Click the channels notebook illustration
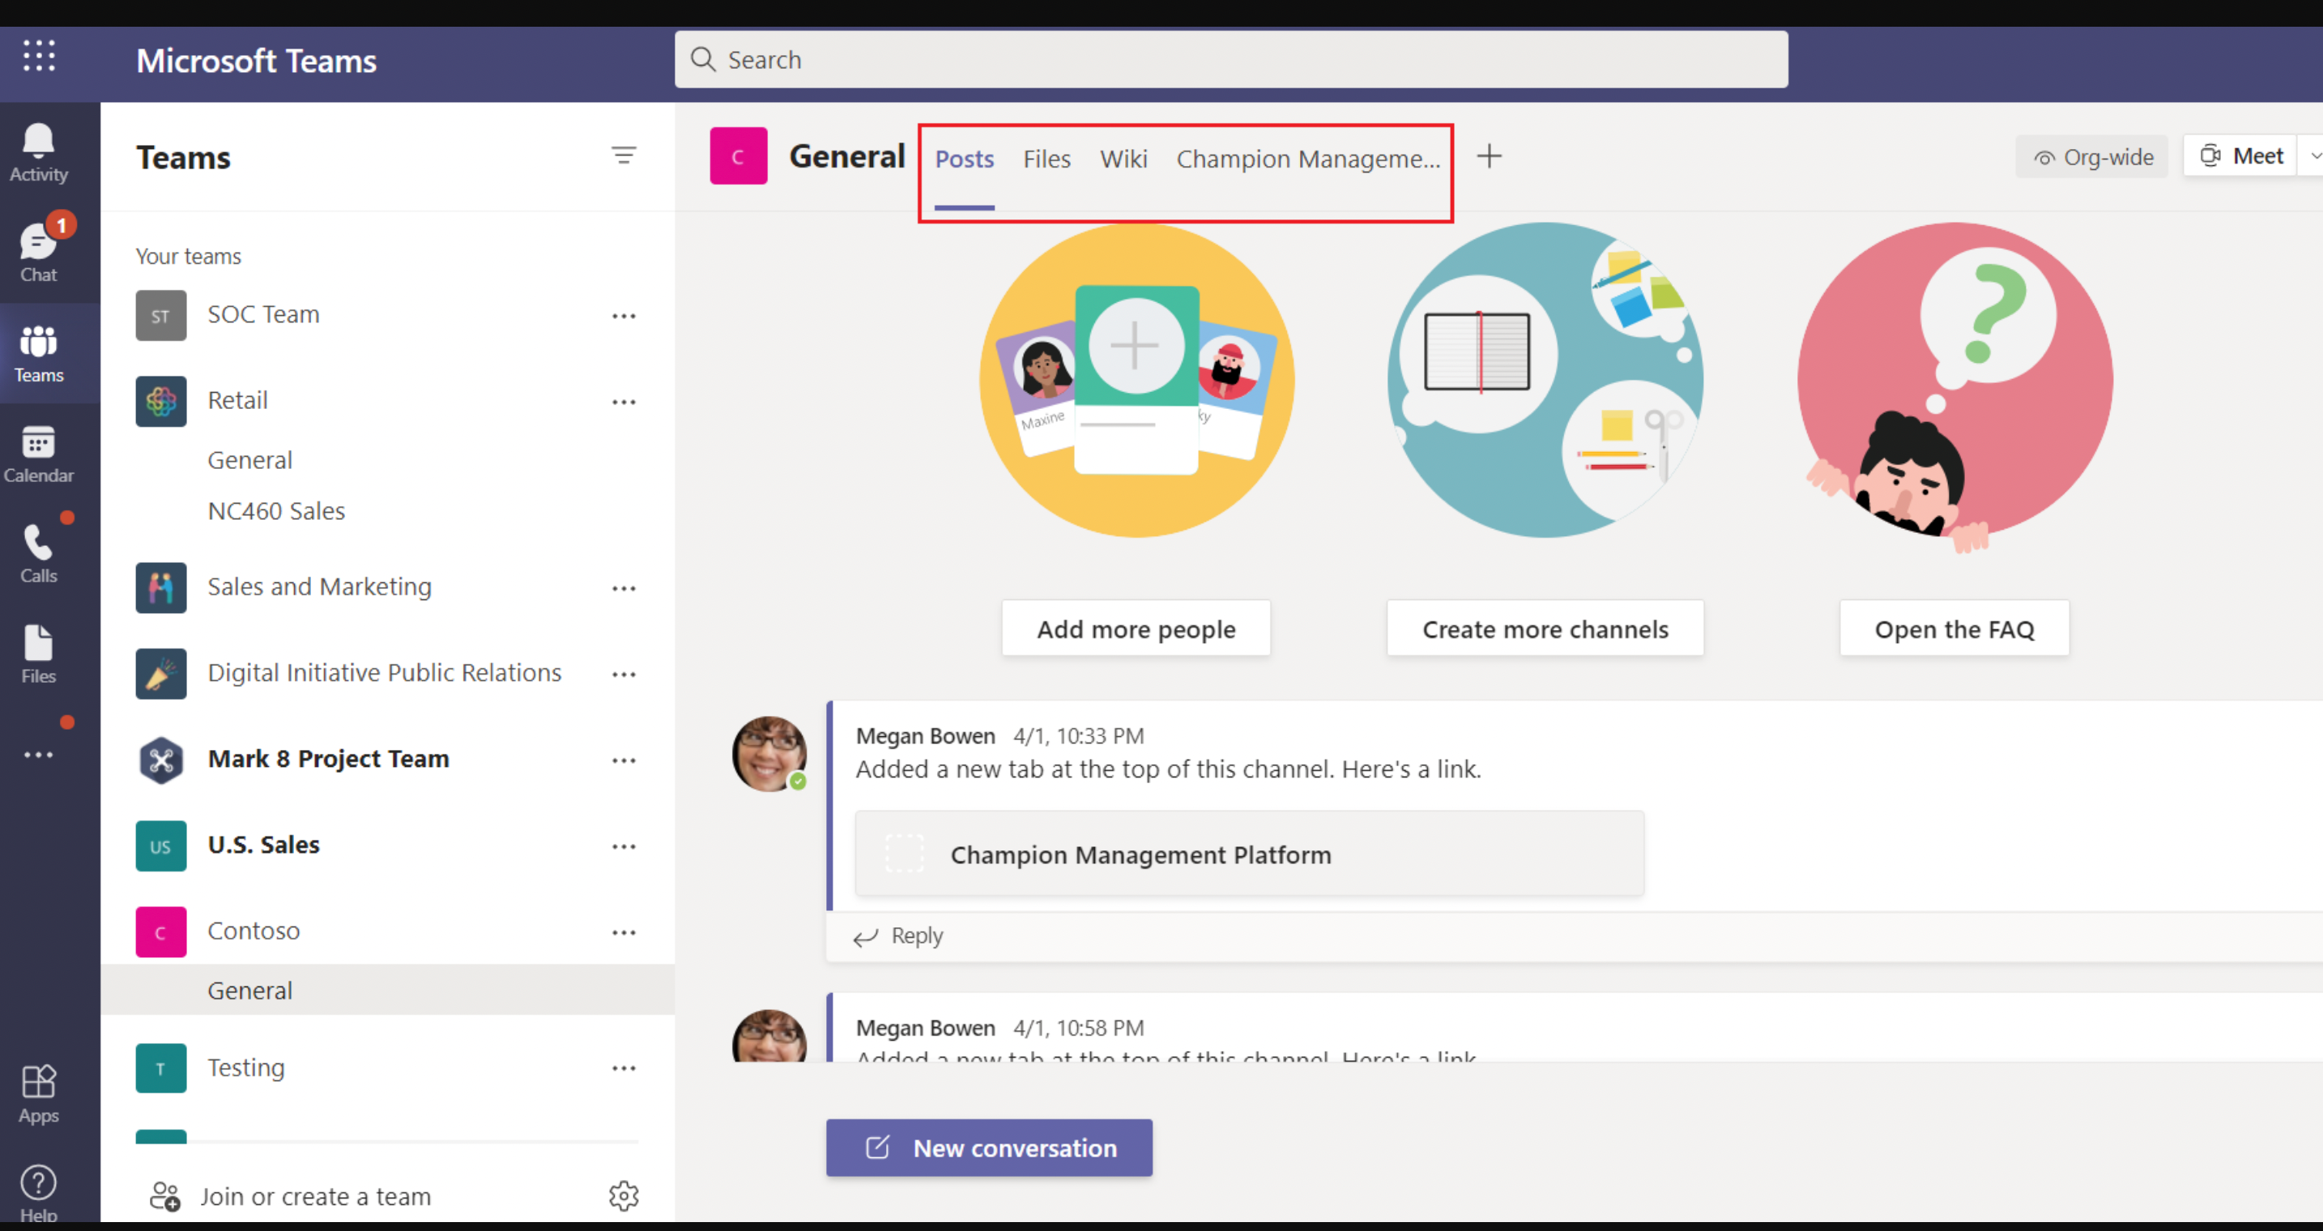Screen dimensions: 2323x1231 point(1545,381)
